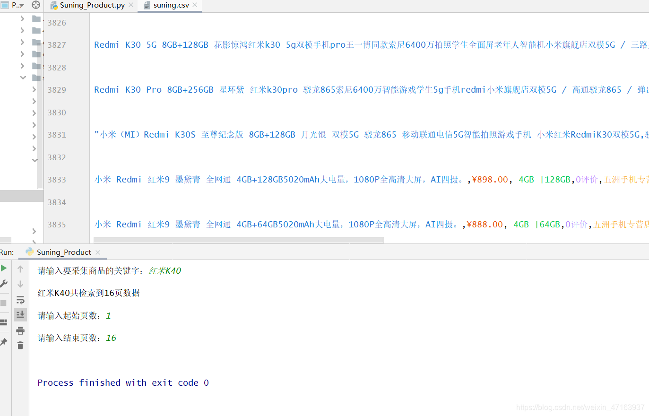Click line number 3829 in gutter
The height and width of the screenshot is (416, 649).
tap(57, 90)
